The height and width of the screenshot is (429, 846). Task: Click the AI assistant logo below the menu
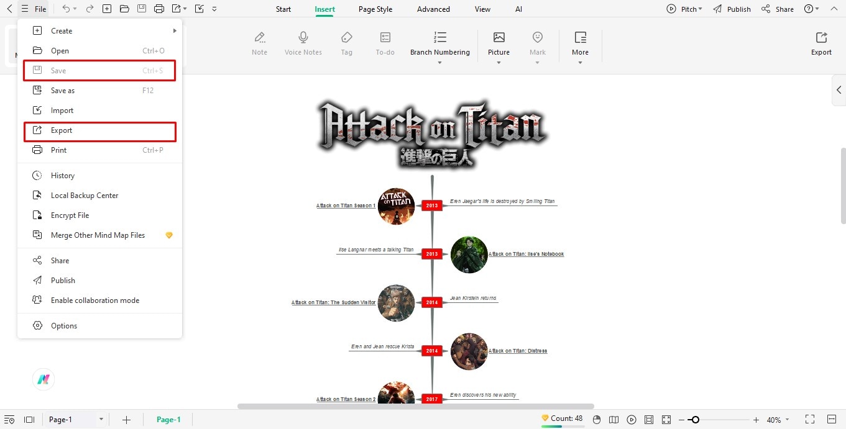[x=44, y=379]
